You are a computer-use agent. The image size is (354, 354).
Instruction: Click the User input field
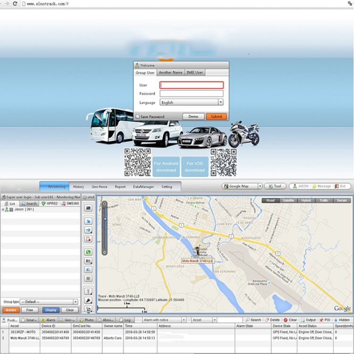point(191,85)
